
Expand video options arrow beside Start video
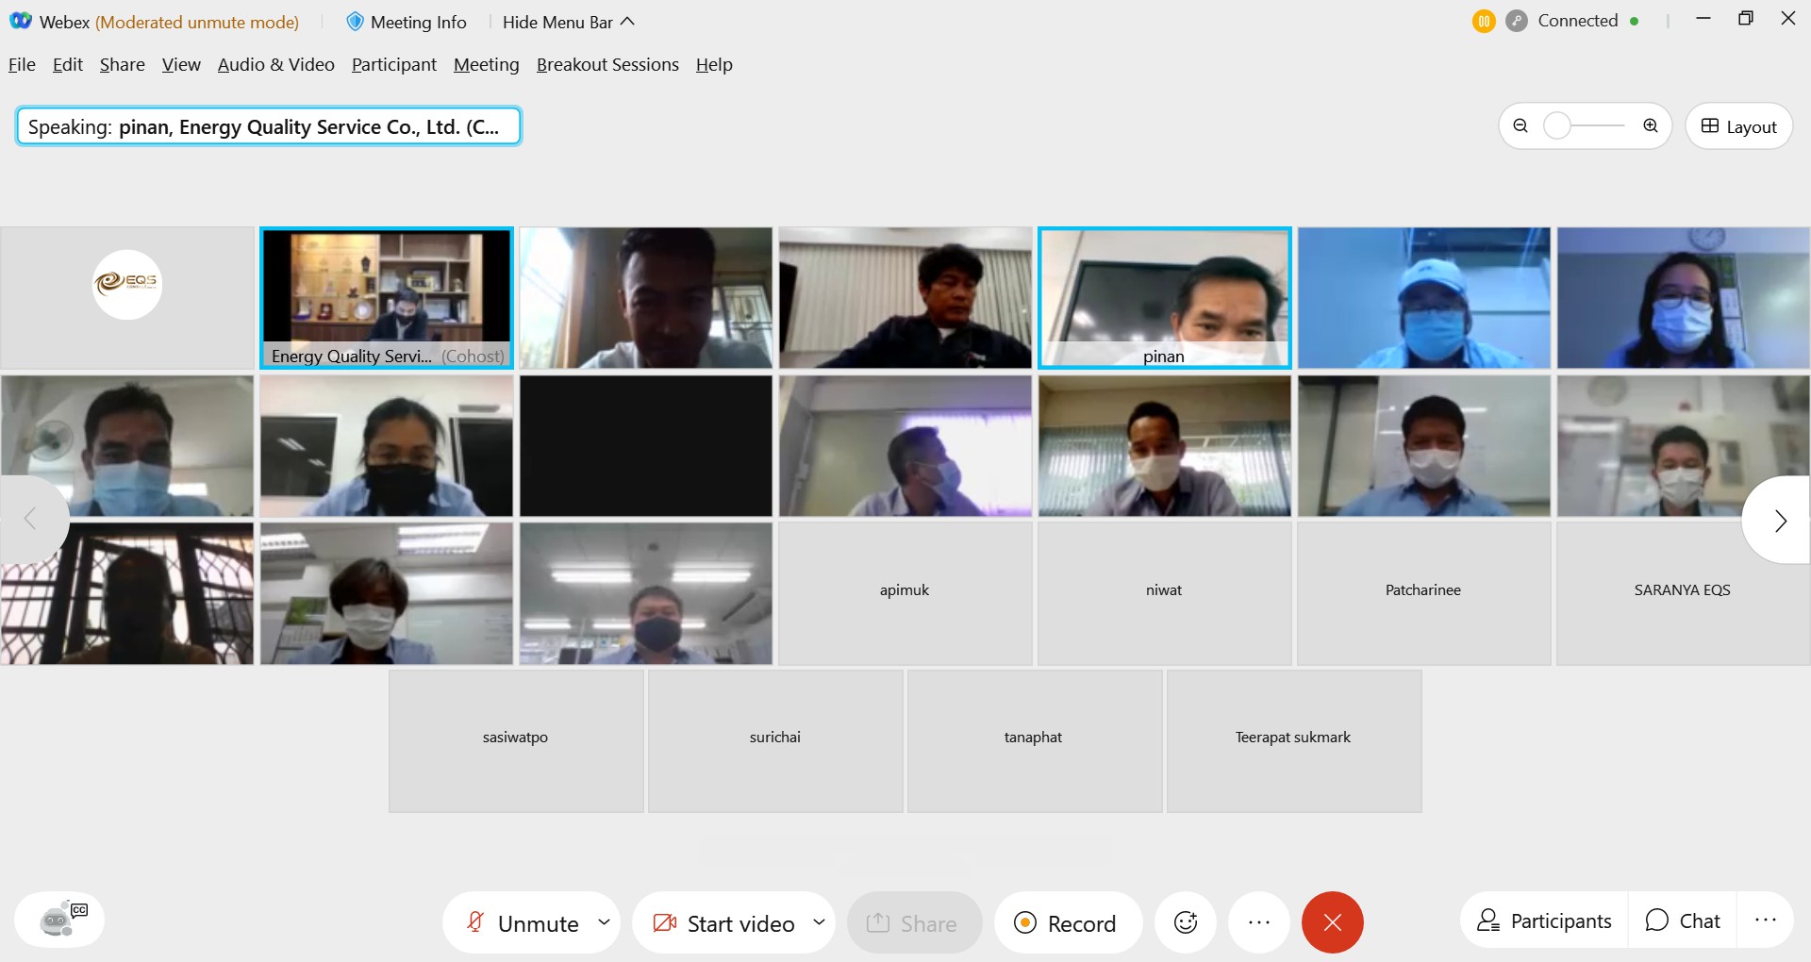click(819, 922)
